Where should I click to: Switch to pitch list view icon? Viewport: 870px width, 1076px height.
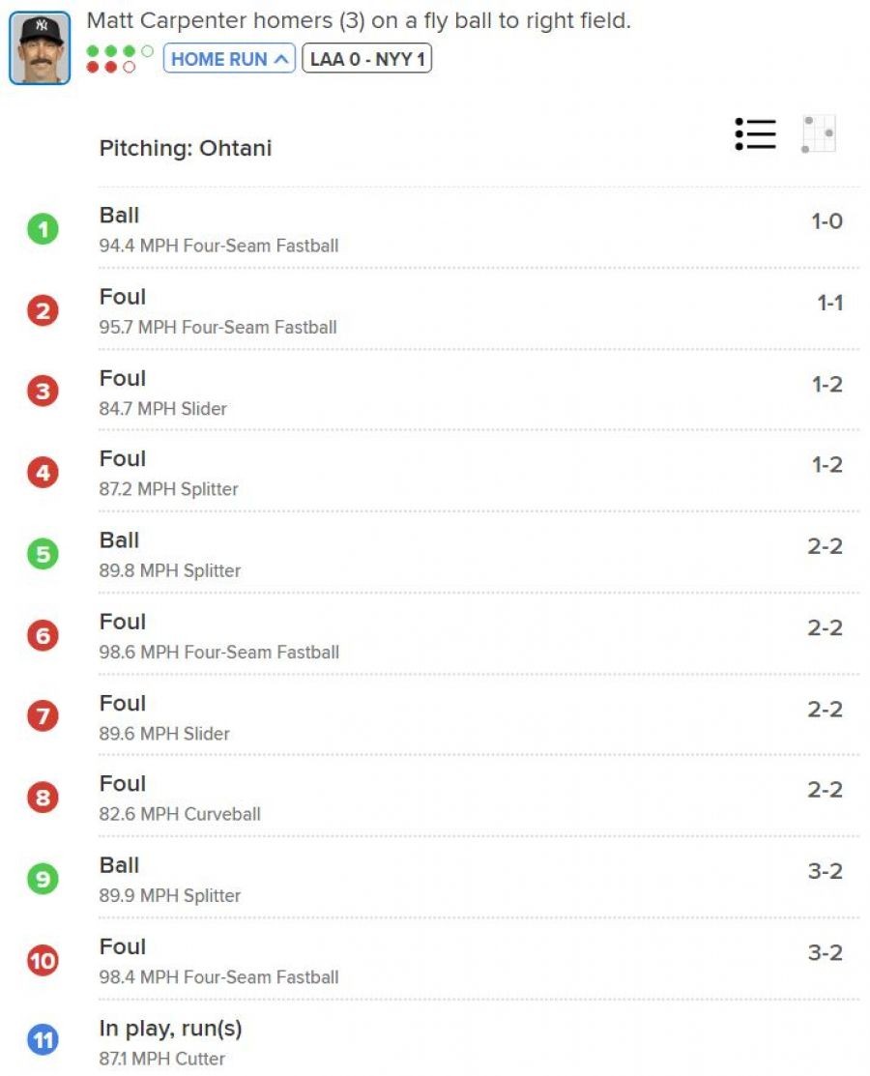click(x=755, y=133)
